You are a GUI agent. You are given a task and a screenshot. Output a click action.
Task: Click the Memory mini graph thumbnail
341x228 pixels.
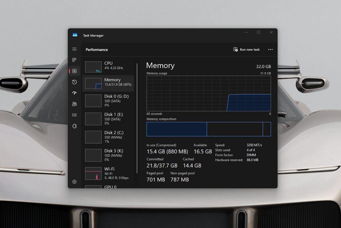(93, 83)
